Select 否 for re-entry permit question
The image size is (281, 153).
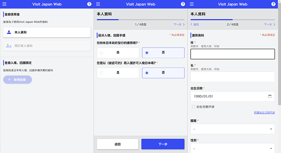click(163, 73)
